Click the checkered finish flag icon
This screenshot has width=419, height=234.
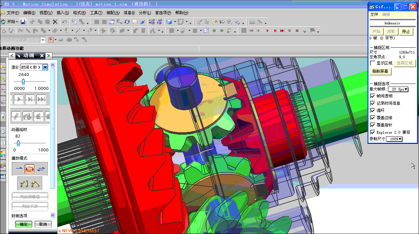click(x=312, y=31)
